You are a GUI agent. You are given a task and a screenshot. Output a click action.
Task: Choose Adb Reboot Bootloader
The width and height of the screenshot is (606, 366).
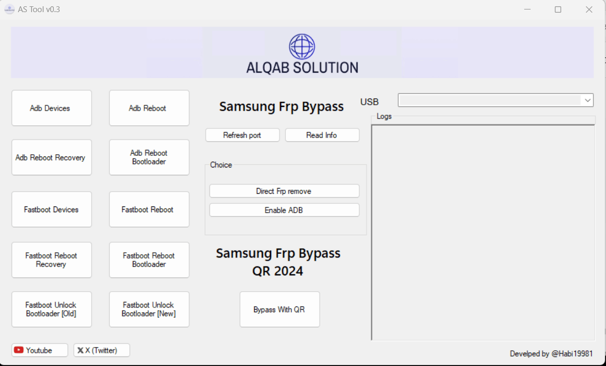149,157
